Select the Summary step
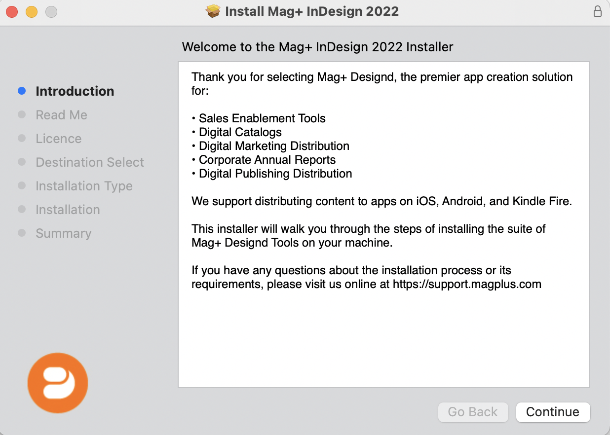 point(63,233)
